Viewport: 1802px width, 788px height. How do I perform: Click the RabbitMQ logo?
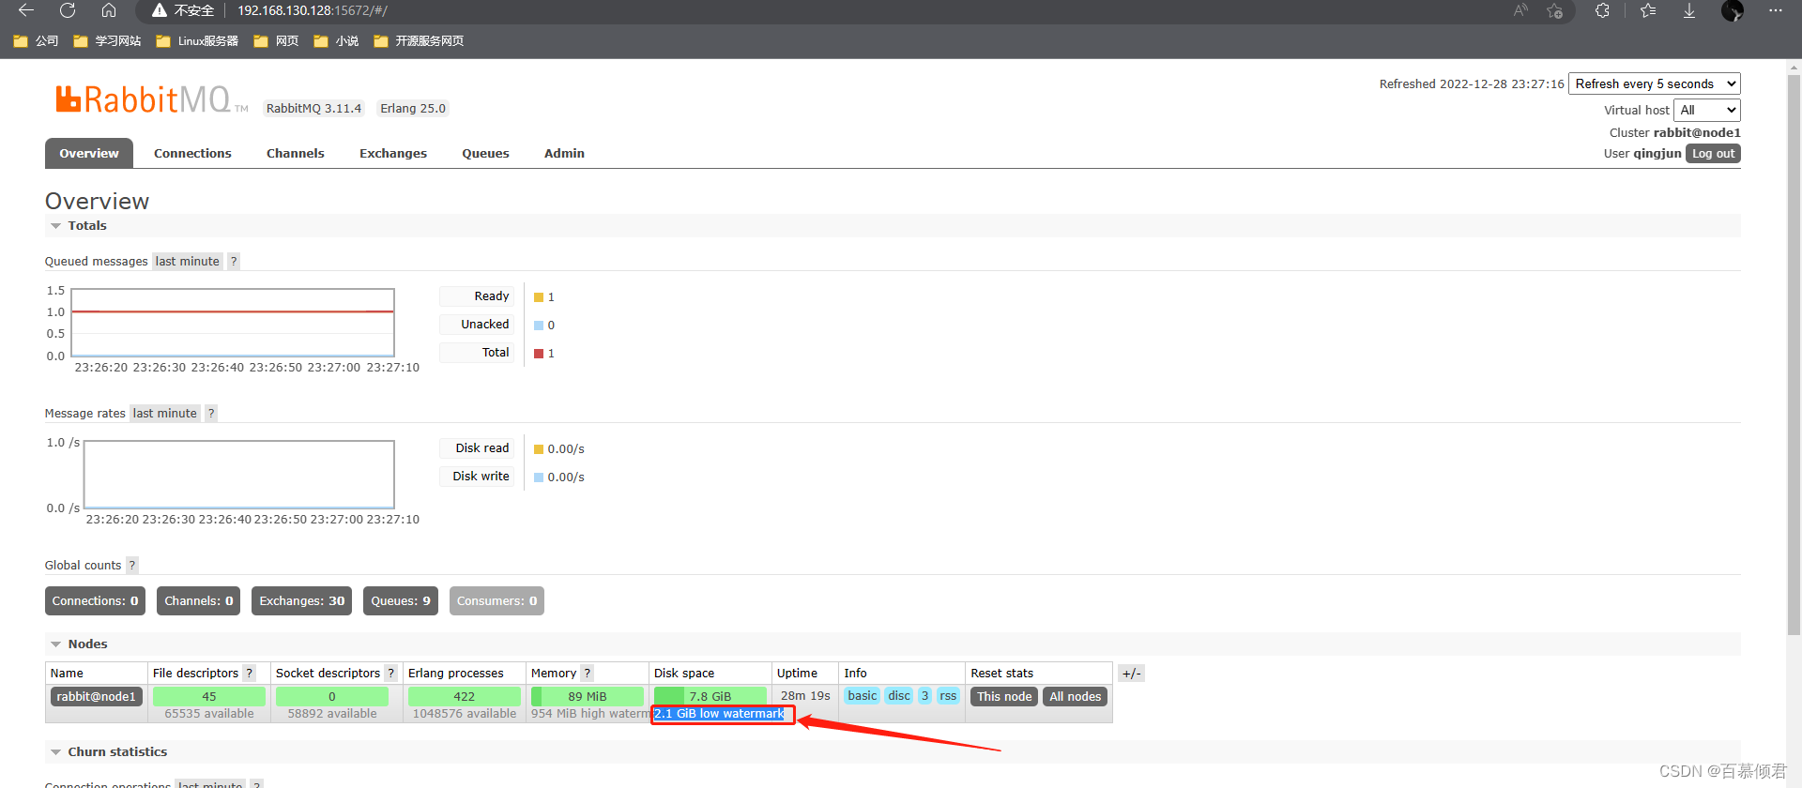point(150,99)
